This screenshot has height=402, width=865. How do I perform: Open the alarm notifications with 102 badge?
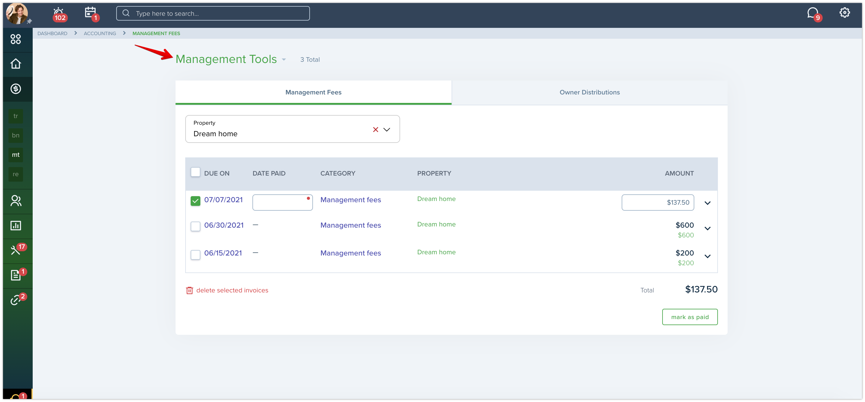coord(59,14)
